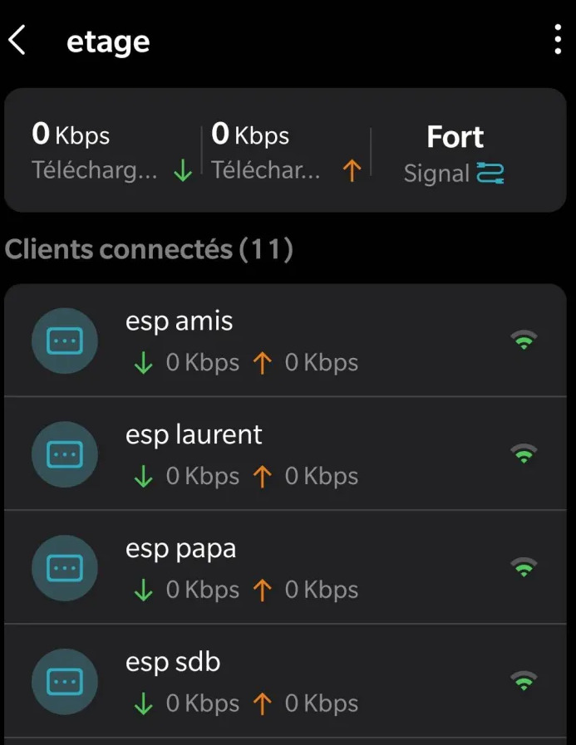
Task: Tap the etage page title
Action: point(108,42)
